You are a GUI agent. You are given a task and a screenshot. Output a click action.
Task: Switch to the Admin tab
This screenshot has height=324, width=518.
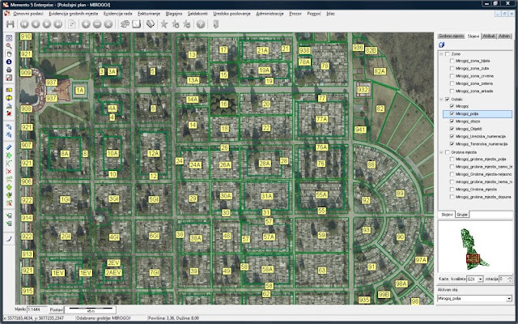pos(504,36)
